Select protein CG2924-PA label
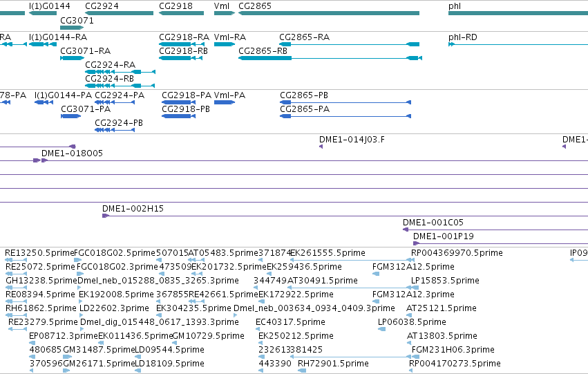This screenshot has height=374, width=588. [120, 95]
